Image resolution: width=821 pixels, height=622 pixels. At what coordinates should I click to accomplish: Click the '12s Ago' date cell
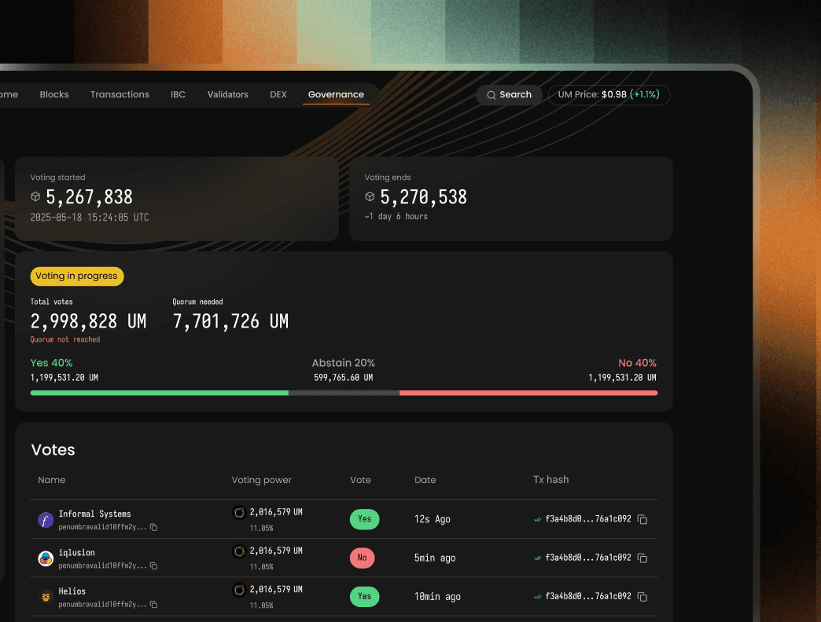click(x=432, y=519)
